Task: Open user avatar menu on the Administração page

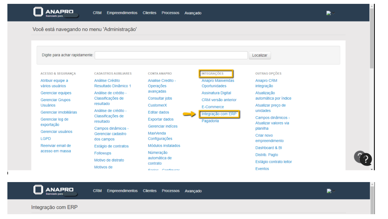Action: (330, 13)
